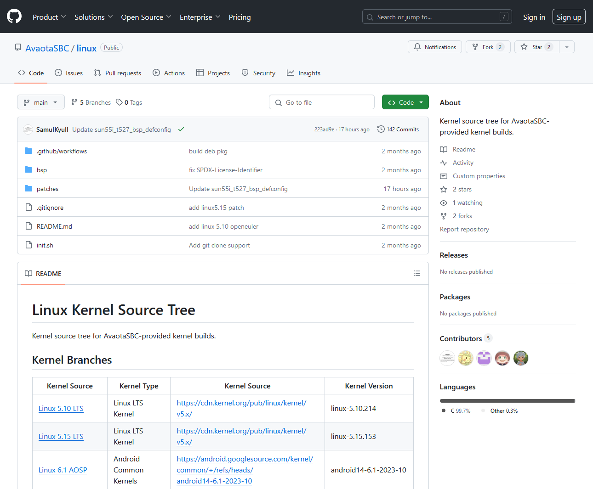Click the first contributor avatar
593x489 pixels.
[x=447, y=358]
